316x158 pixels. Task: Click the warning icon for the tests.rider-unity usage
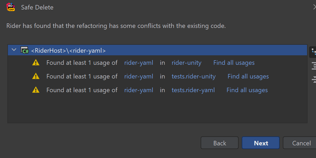coord(36,76)
